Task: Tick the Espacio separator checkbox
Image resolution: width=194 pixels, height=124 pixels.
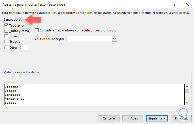Action: click(x=7, y=42)
